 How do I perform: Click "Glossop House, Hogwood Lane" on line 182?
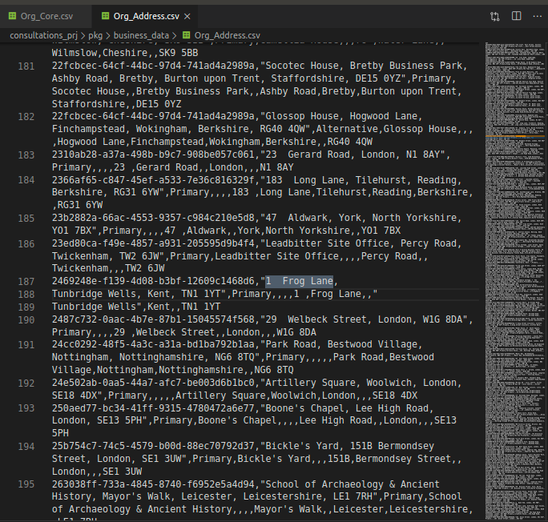[x=341, y=116]
